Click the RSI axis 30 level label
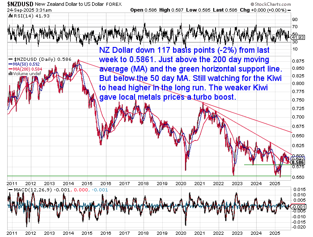The height and width of the screenshot is (237, 313). (x=295, y=42)
